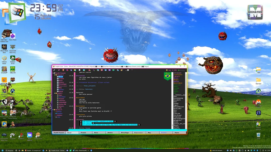Open Tutipila Script desktop shortcut
This screenshot has width=271, height=152.
[38, 136]
